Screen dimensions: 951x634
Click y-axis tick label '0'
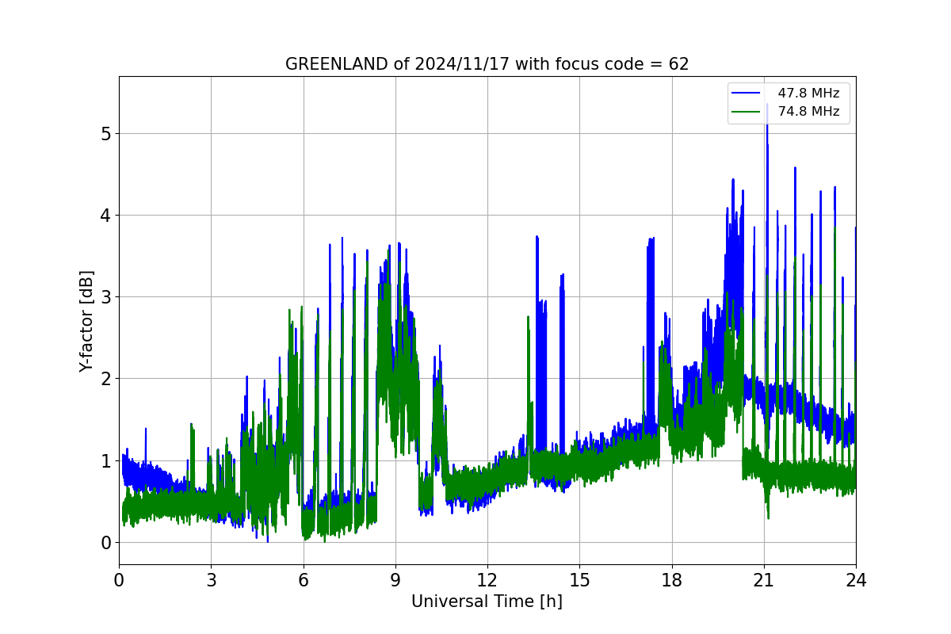point(105,543)
